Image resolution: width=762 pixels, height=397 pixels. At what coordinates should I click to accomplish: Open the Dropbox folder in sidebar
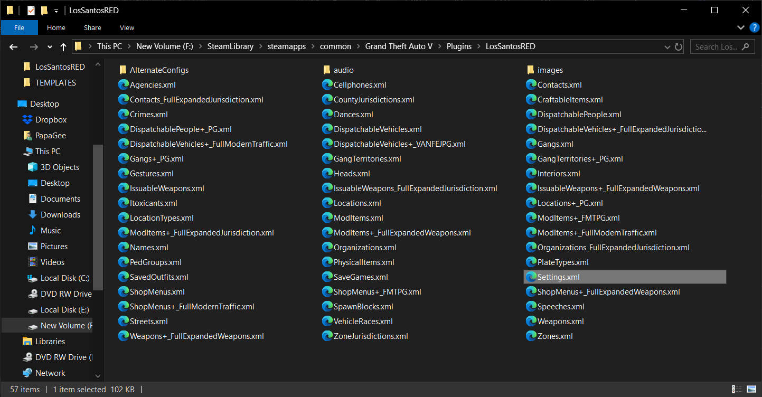tap(51, 120)
